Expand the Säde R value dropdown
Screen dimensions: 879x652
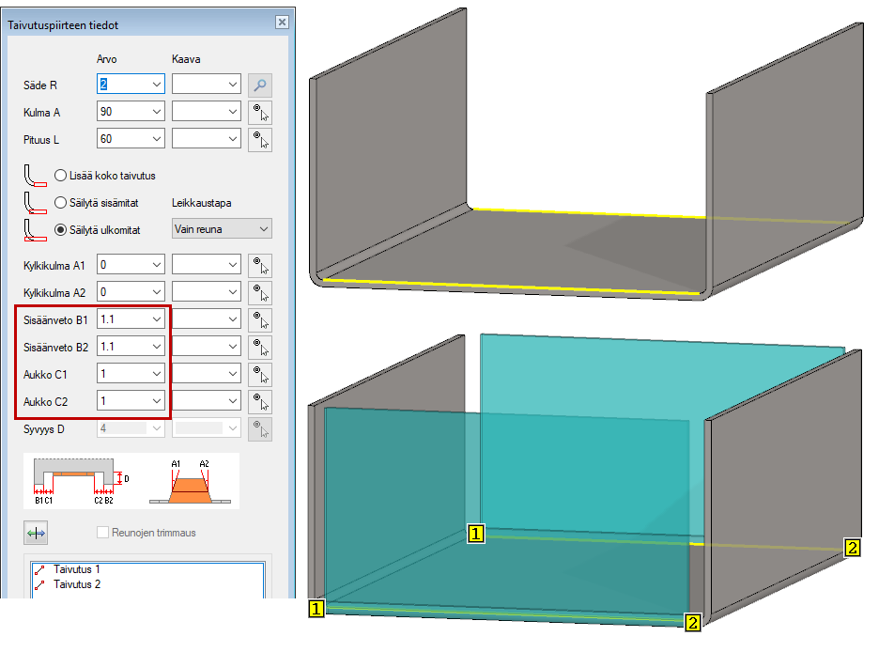coord(156,85)
